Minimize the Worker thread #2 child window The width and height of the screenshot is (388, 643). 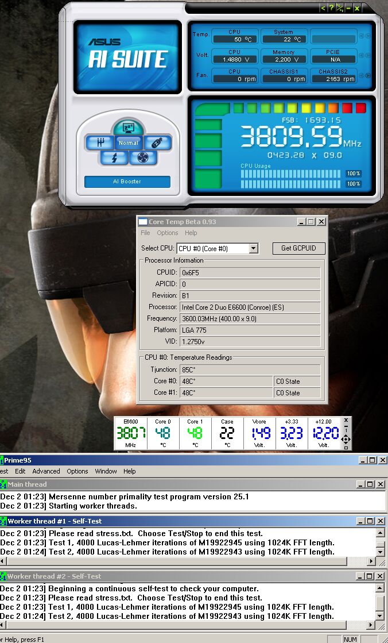coord(361,576)
